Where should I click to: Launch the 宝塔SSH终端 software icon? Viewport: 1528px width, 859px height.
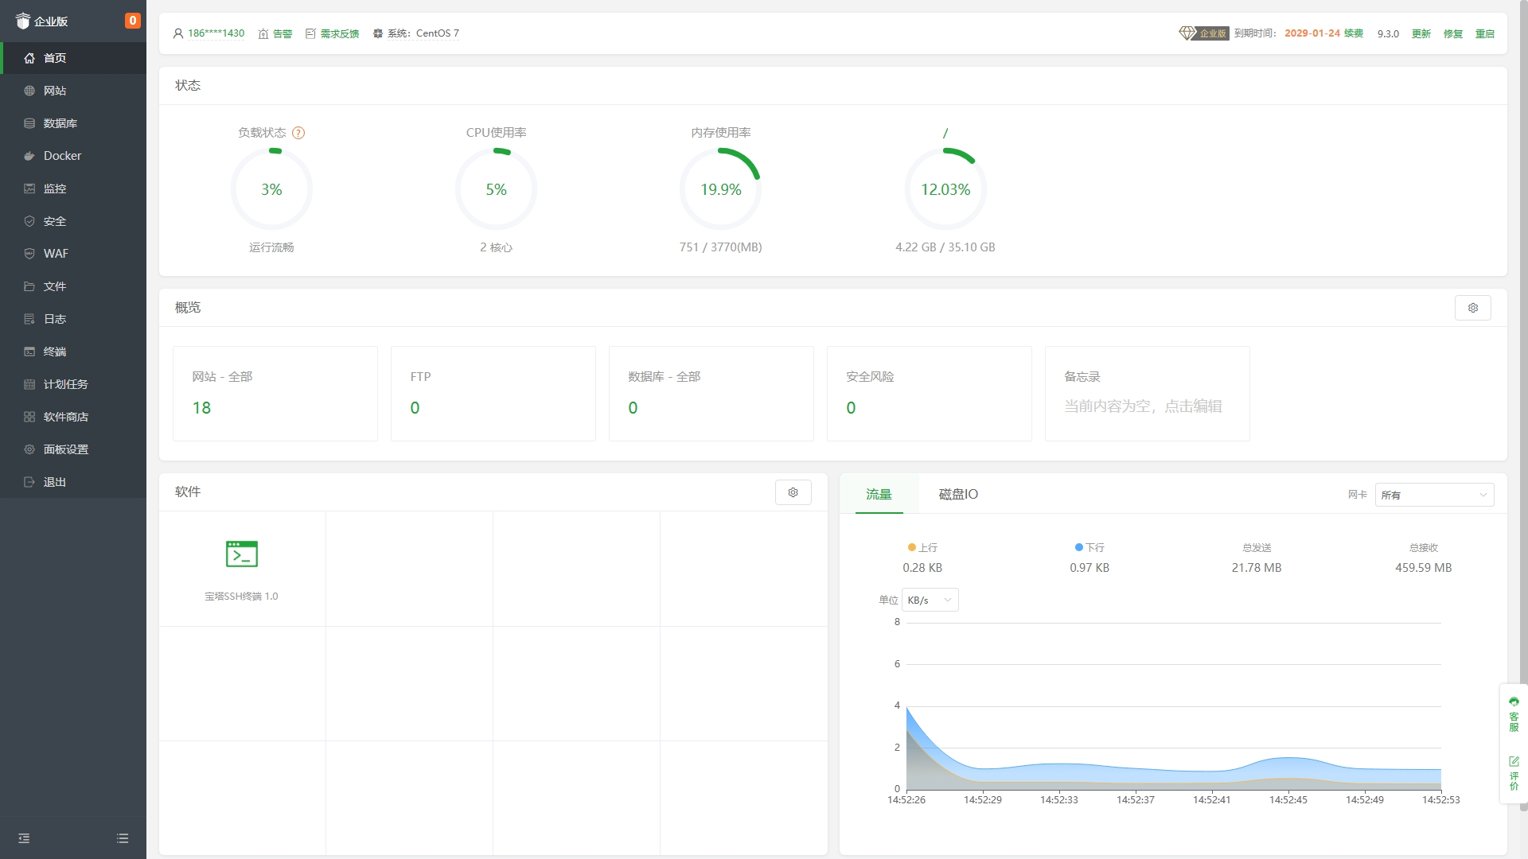[x=242, y=554]
